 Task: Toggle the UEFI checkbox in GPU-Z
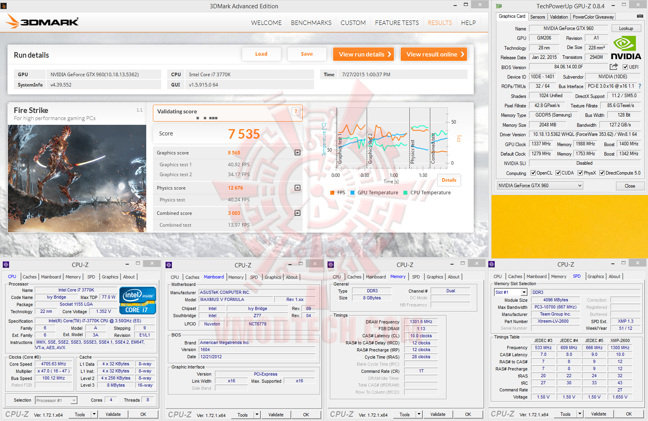tap(625, 67)
